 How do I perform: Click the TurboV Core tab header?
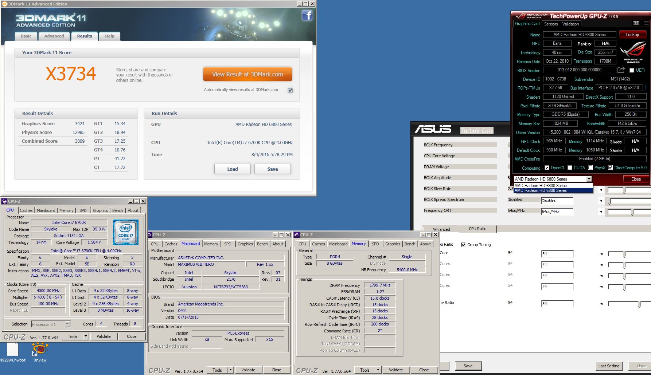[476, 131]
